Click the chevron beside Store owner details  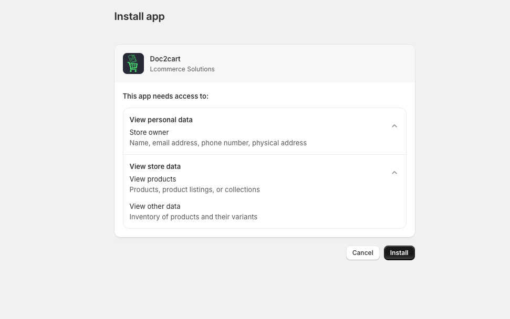394,125
